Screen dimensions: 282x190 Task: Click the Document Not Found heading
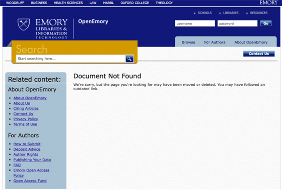107,76
